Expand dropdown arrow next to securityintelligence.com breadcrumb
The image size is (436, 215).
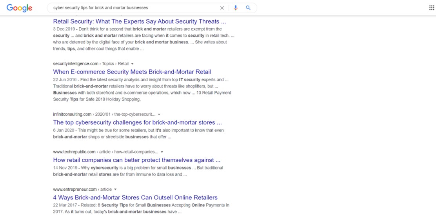(x=133, y=64)
